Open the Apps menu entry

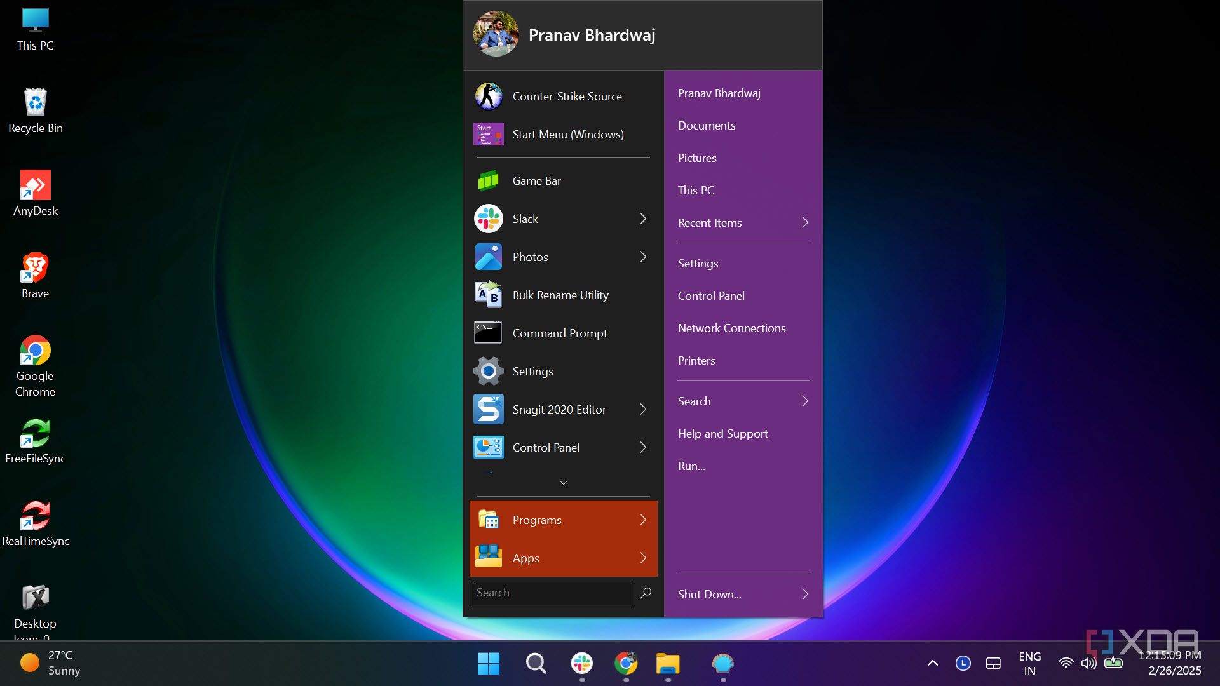point(525,558)
